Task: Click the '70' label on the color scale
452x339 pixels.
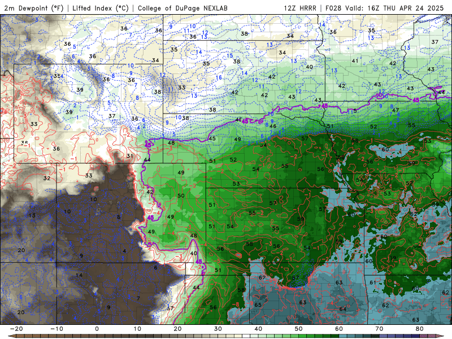Action: coord(379,329)
